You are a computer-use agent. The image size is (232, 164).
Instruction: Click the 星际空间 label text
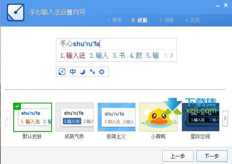click(200, 136)
